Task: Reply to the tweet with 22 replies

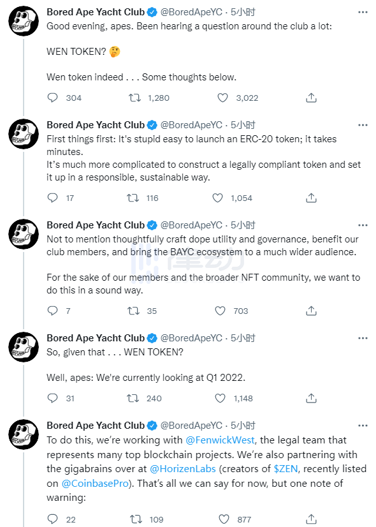Action: (x=53, y=519)
